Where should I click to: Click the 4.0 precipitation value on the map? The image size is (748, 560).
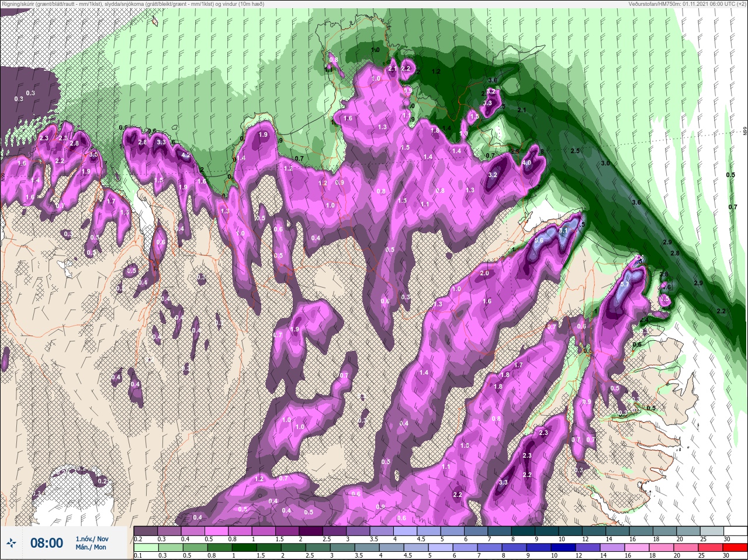pos(527,163)
